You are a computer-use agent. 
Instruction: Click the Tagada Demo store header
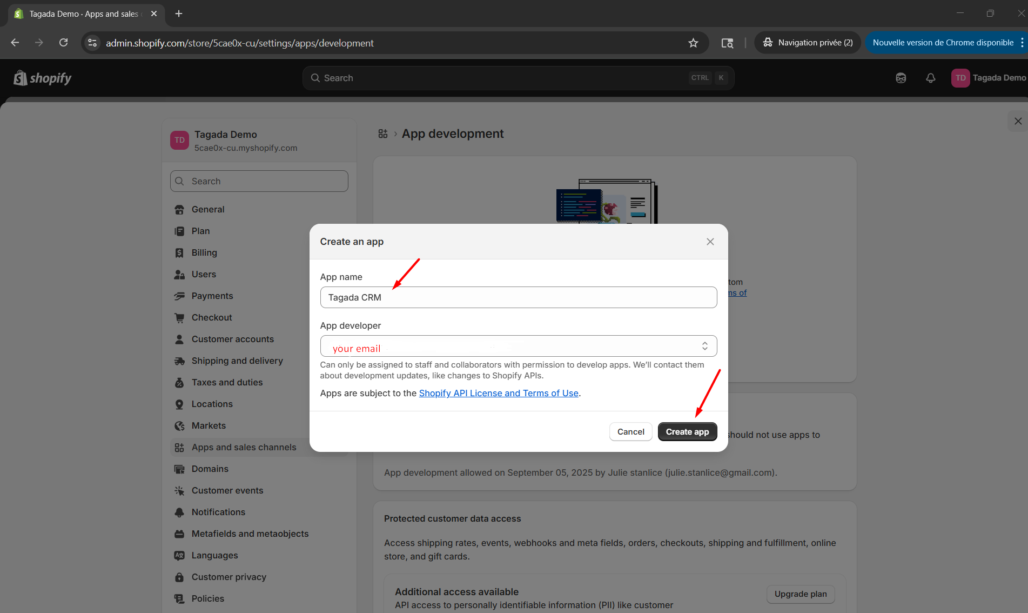click(259, 141)
